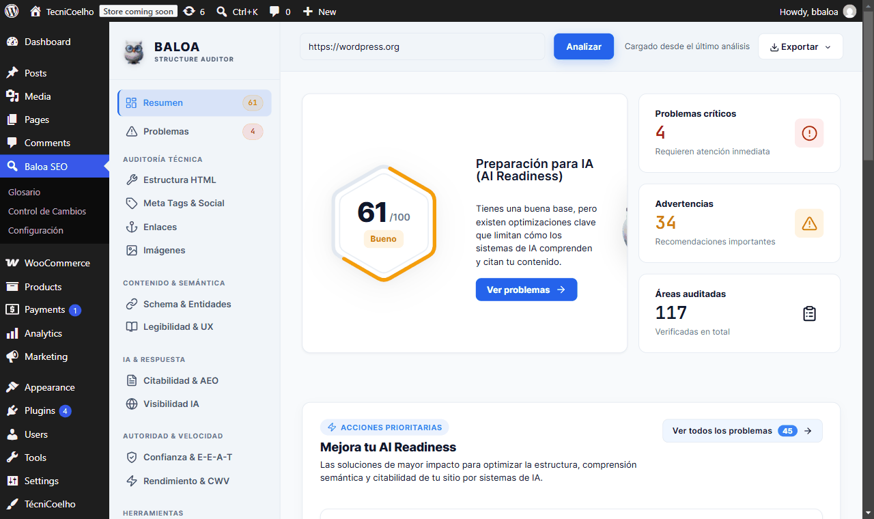Click the Problemas críticos card
The image size is (874, 519).
739,133
